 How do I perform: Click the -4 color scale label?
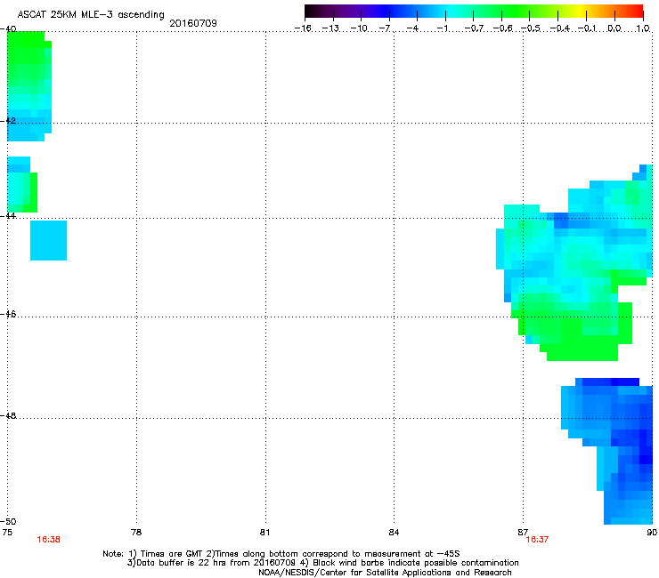[x=412, y=28]
